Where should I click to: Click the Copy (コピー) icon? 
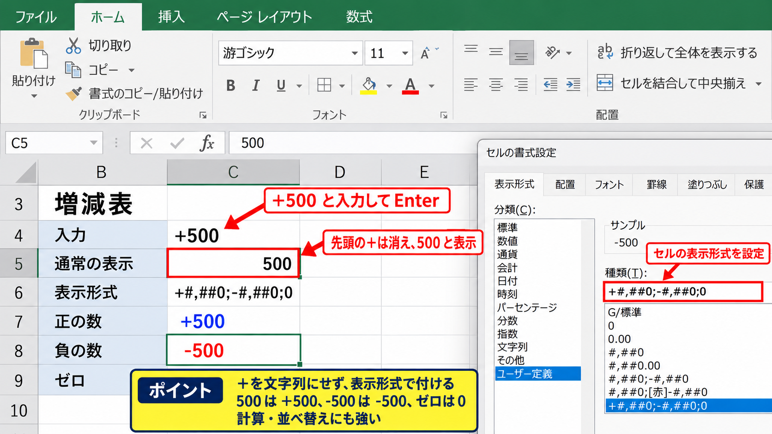73,70
